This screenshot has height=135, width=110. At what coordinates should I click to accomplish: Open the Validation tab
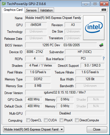click(x=46, y=10)
